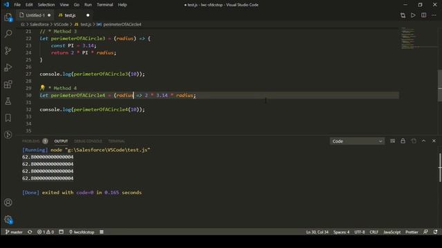
Task: Open the Search view in activity bar
Action: 8,34
